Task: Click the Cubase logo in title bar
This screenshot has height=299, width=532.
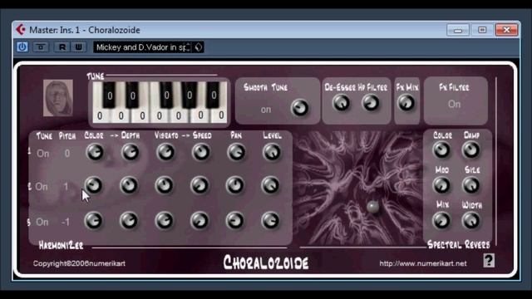Action: coord(21,30)
